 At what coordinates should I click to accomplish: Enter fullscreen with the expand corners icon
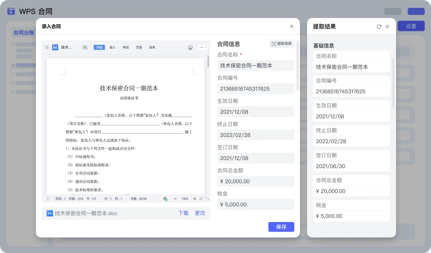[x=207, y=199]
